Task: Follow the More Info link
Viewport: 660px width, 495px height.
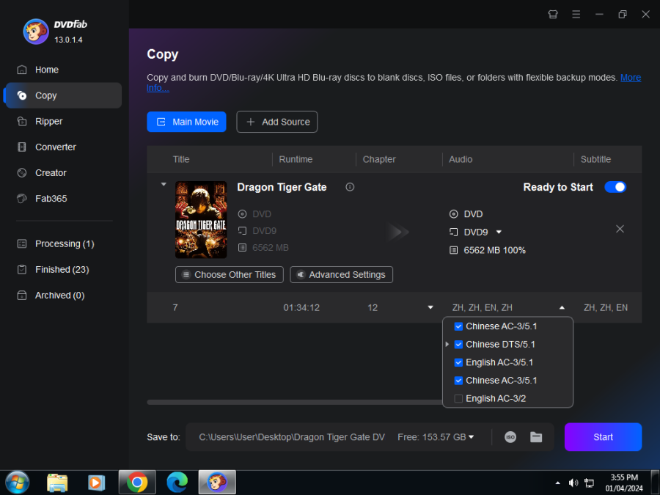Action: click(x=630, y=78)
